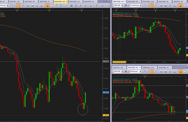Click the multi-line fan tool icon before the line tool
188x122 pixels.
91,5
